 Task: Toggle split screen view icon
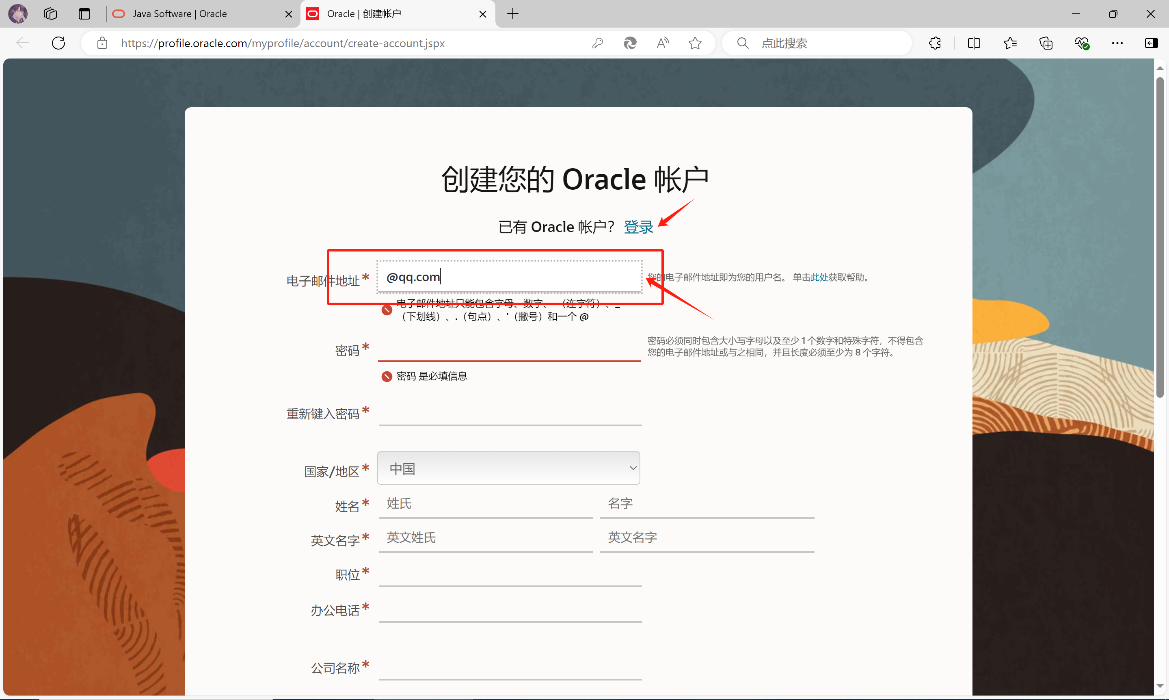(973, 43)
